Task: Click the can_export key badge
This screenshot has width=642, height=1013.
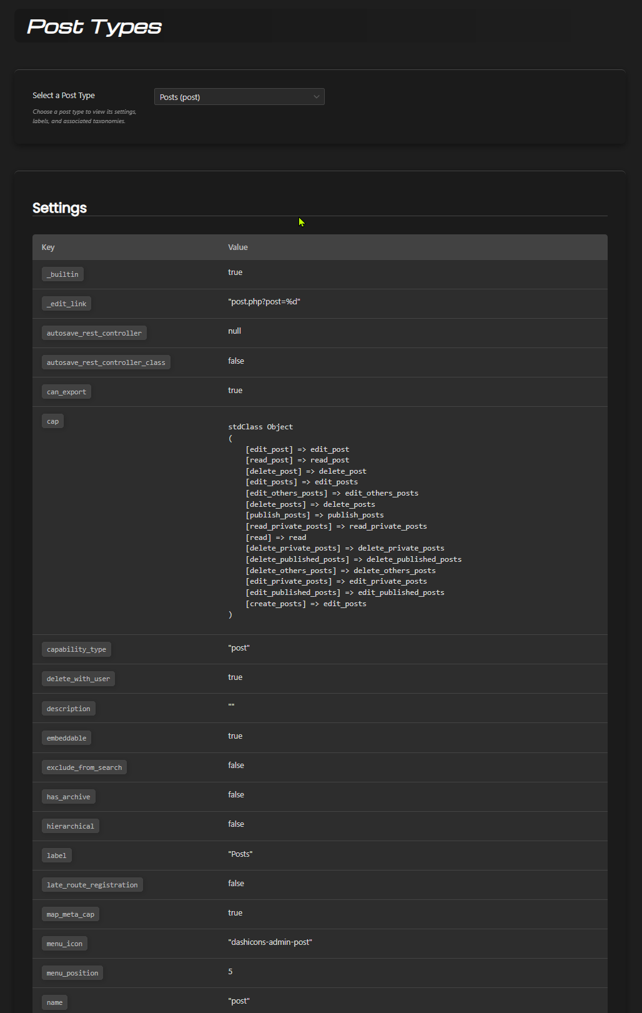Action: click(66, 392)
